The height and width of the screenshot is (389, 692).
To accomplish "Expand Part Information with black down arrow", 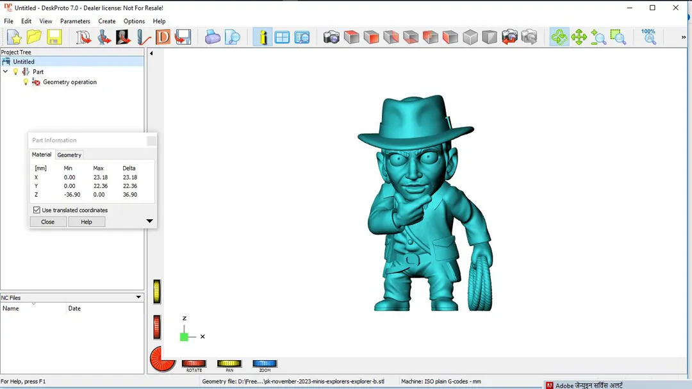I will (x=149, y=221).
